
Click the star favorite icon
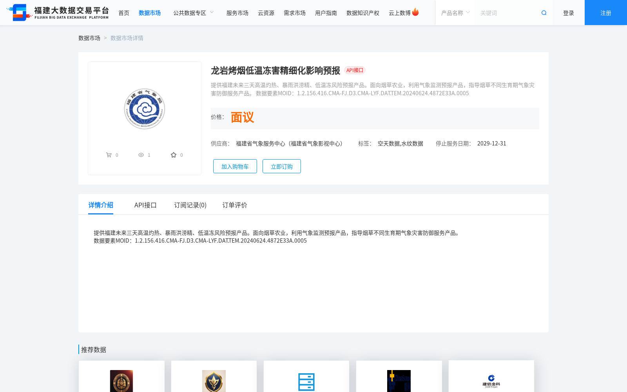click(x=174, y=155)
